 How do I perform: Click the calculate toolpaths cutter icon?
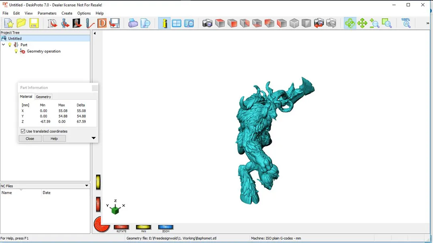coord(90,23)
